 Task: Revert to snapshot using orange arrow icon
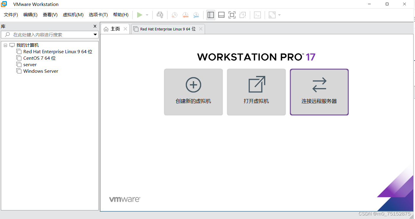[185, 15]
